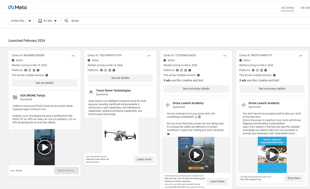
Task: Open options menu for Library ID 702679405073​1479
Action: point(149,56)
